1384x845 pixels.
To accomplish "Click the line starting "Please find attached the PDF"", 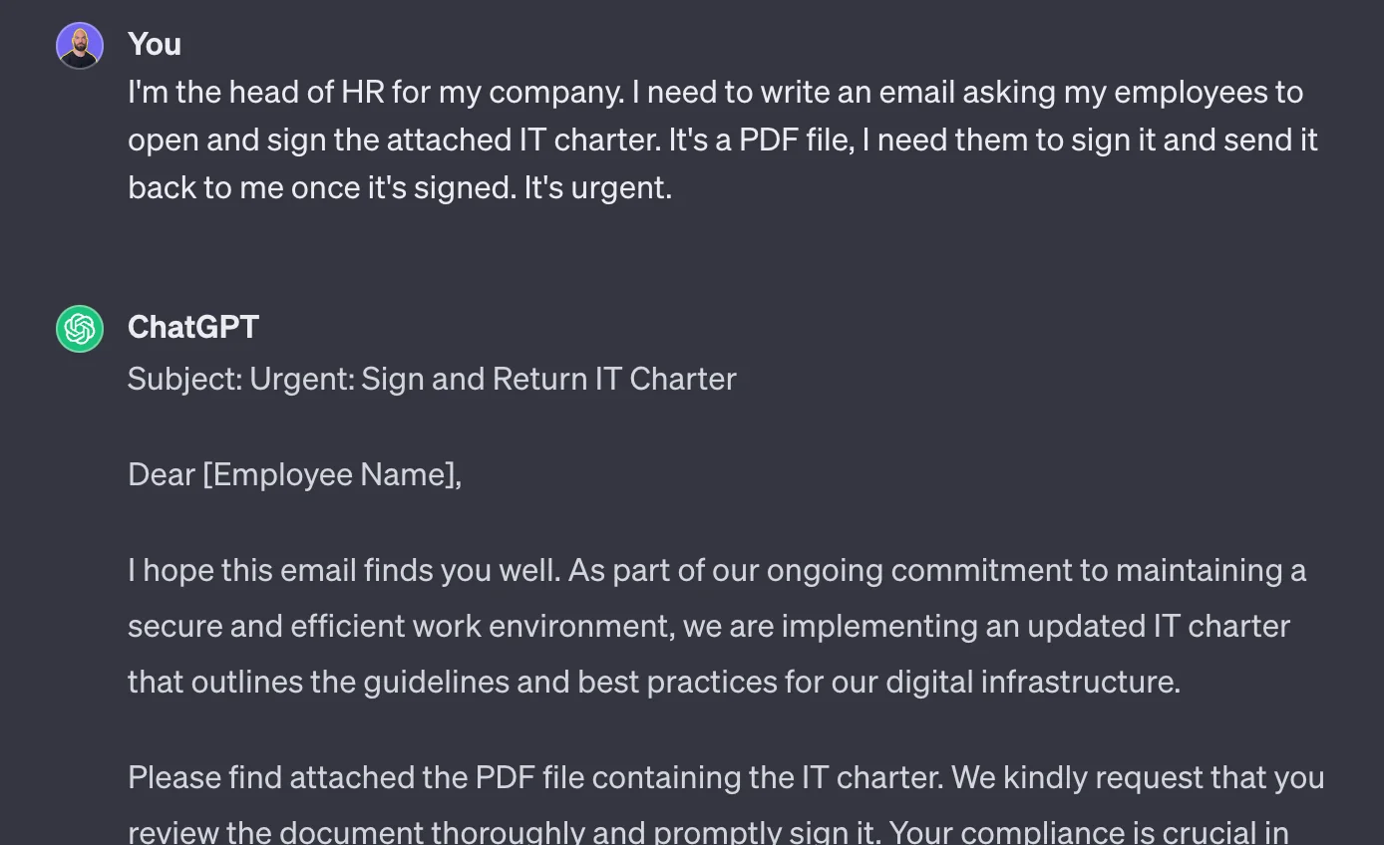I will pos(726,778).
